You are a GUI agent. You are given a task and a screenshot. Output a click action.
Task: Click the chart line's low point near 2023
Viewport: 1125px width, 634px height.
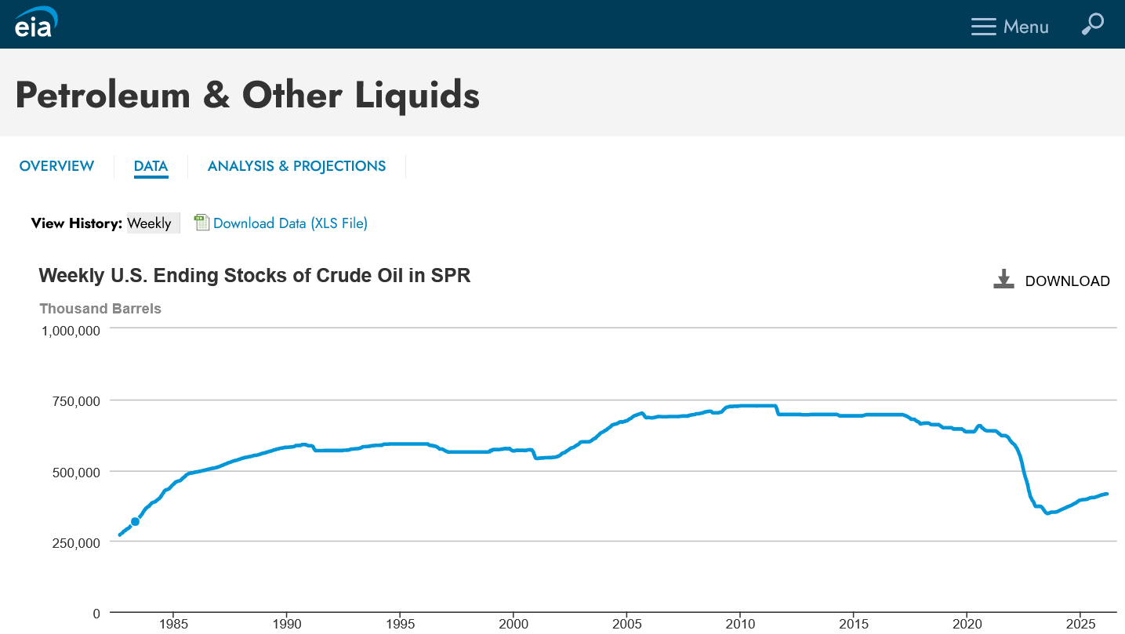point(1047,513)
